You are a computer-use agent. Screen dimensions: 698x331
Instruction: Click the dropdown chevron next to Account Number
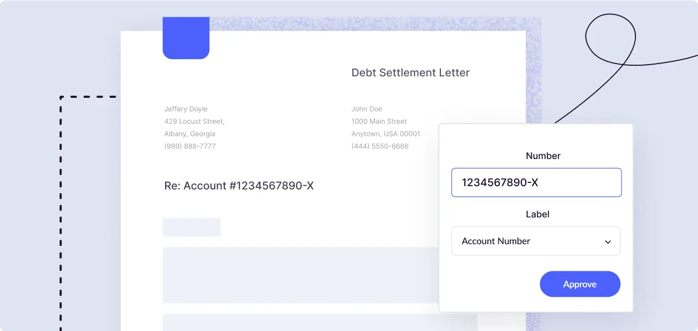(608, 241)
